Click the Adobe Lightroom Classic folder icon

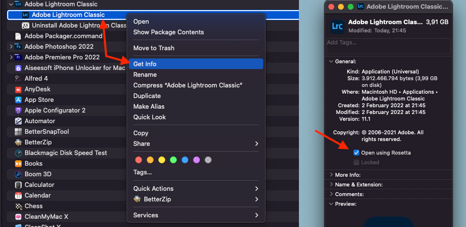[18, 4]
